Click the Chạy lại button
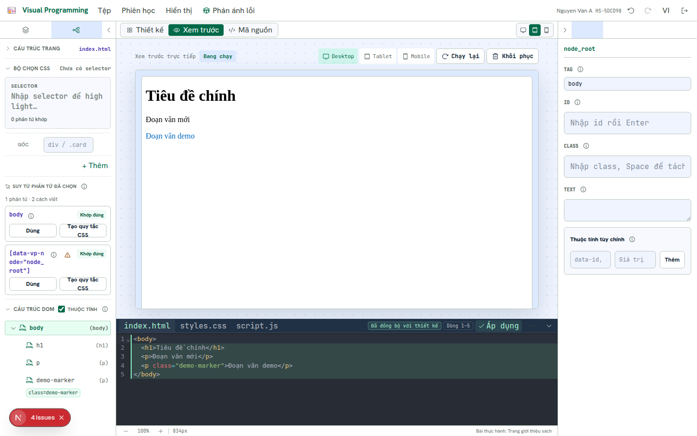This screenshot has height=436, width=697. tap(460, 56)
